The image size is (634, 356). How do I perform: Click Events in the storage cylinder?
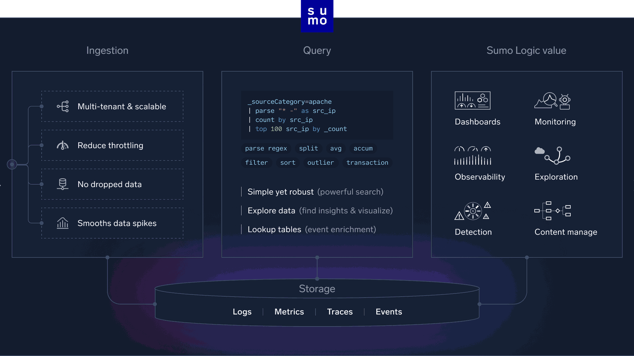click(389, 312)
